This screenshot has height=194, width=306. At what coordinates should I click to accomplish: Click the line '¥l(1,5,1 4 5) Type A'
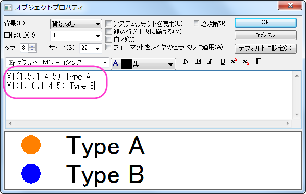[x=49, y=77]
